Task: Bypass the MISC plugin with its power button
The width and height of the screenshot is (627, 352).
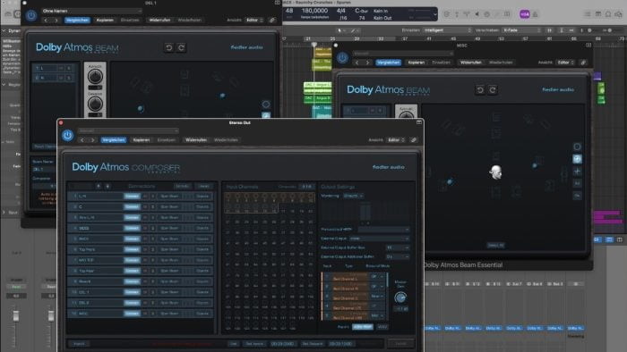Action: click(x=342, y=58)
